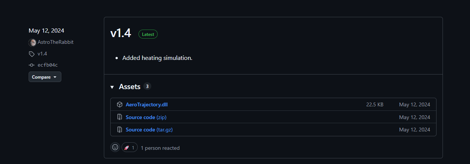
Task: Open commit ecfb04c
Action: (47, 65)
